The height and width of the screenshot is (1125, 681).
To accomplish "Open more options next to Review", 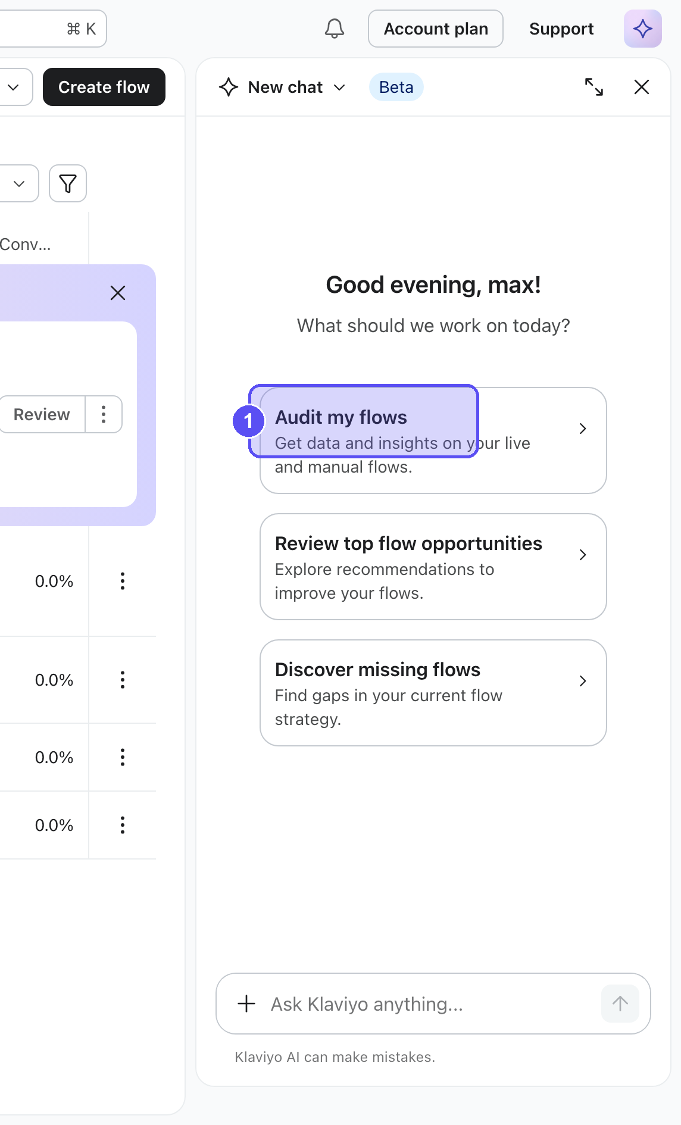I will (104, 414).
